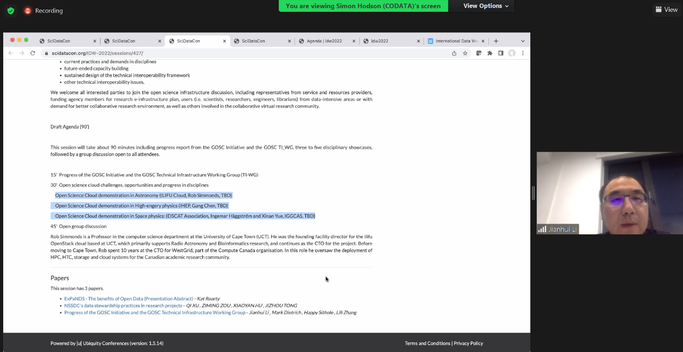Open the Chrome three-dot menu
The height and width of the screenshot is (352, 683).
pos(523,53)
